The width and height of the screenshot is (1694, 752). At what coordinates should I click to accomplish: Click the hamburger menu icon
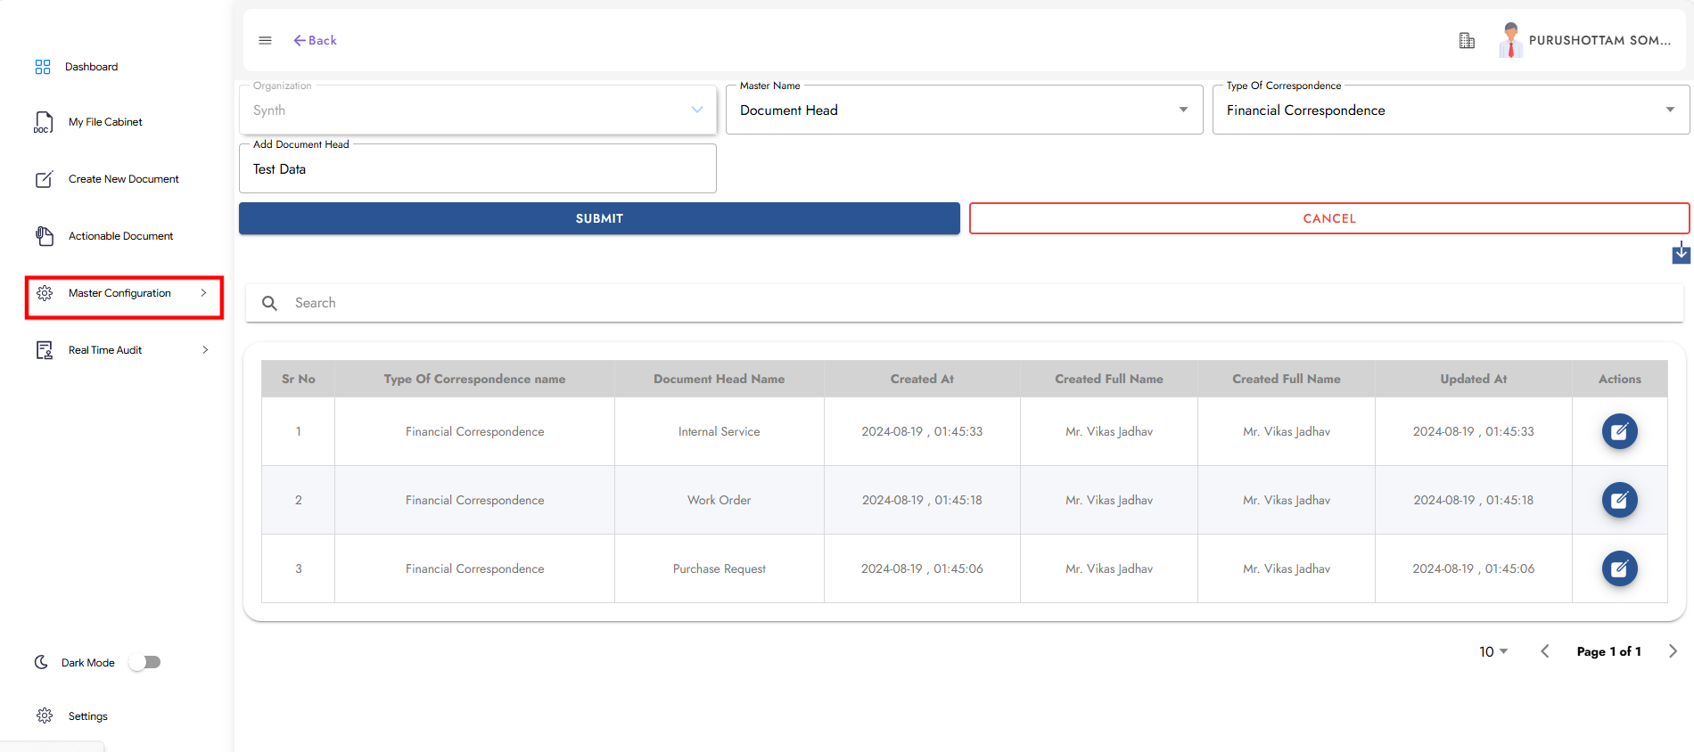(x=265, y=40)
